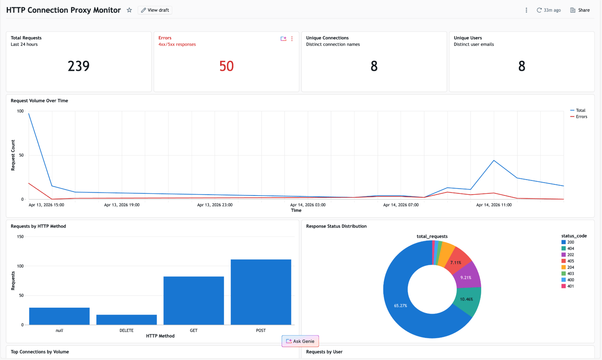Select the POST bar in the method chart
Viewport: 602px width, 360px height.
260,292
